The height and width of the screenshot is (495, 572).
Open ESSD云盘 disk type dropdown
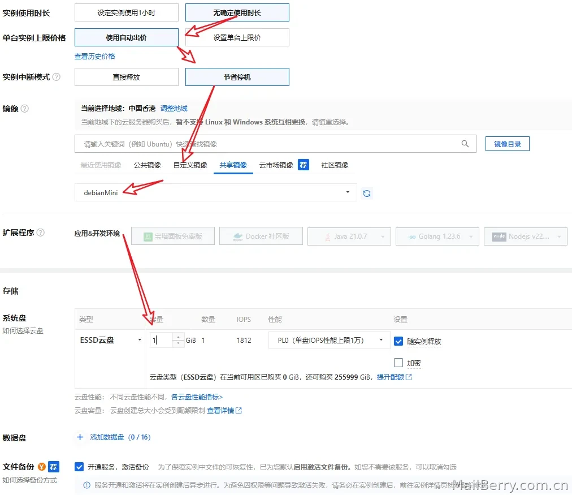111,340
